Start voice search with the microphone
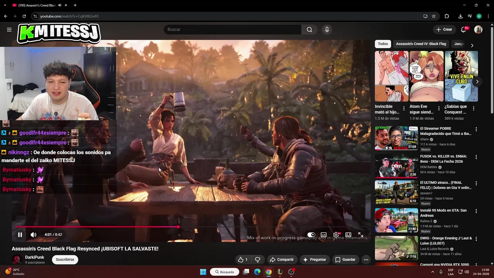This screenshot has width=494, height=278. click(327, 29)
